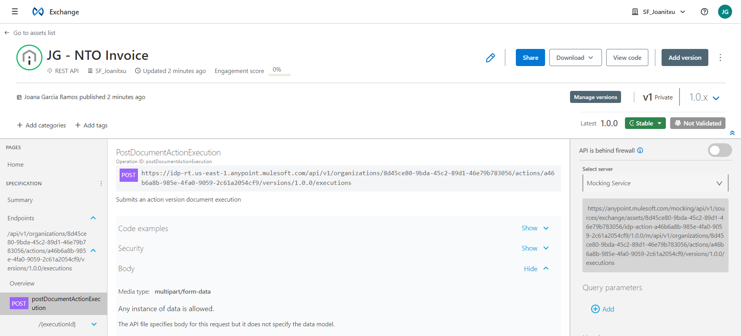741x336 pixels.
Task: Click the NTO Invoice asset icon
Action: pyautogui.click(x=29, y=57)
